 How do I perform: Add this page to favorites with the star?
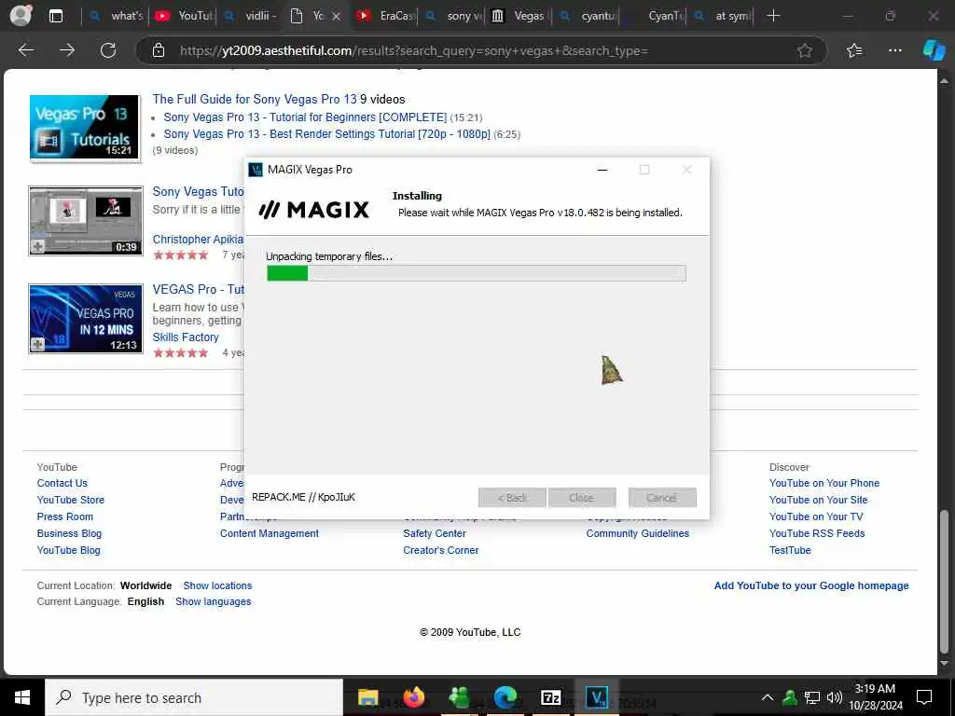[805, 50]
